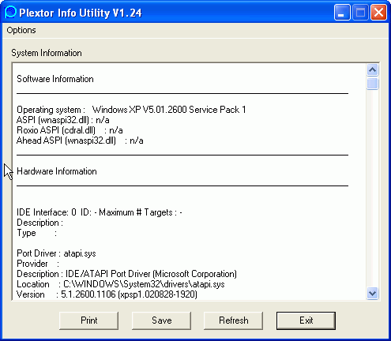
Task: Click the 'IDE/ATAPI Port Driver' description line
Action: pos(126,274)
